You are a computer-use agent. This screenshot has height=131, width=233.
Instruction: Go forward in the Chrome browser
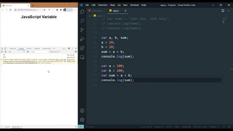tap(7, 10)
